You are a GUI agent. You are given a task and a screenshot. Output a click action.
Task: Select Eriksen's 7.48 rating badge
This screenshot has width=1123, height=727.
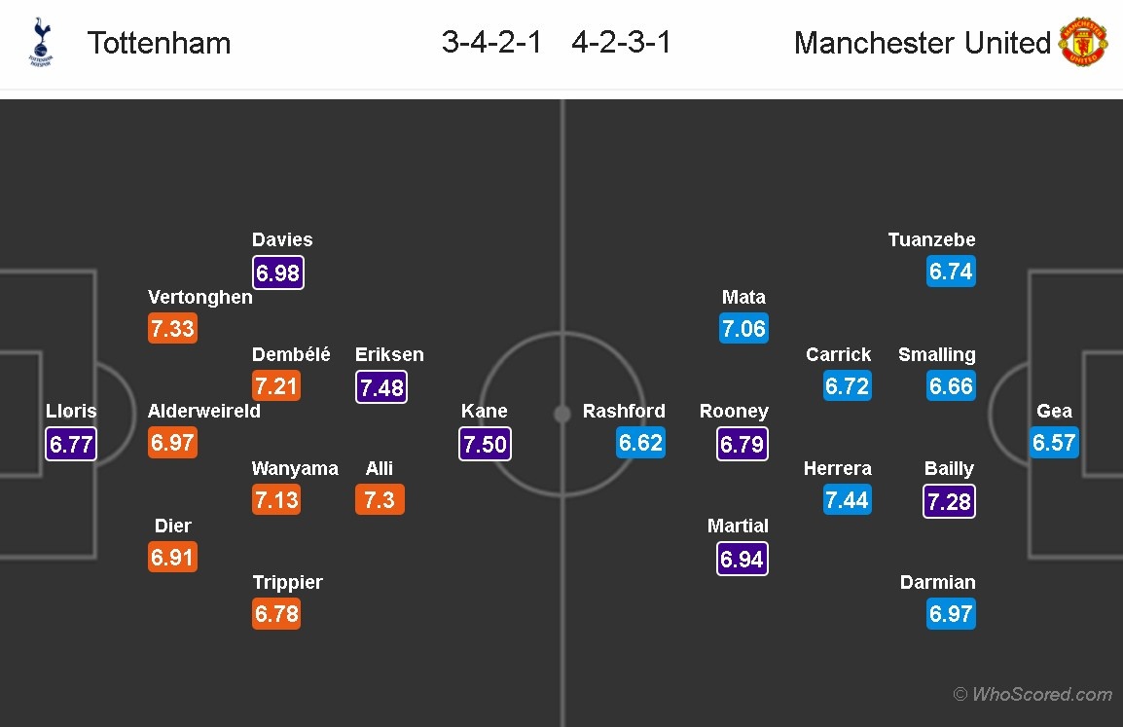point(380,387)
